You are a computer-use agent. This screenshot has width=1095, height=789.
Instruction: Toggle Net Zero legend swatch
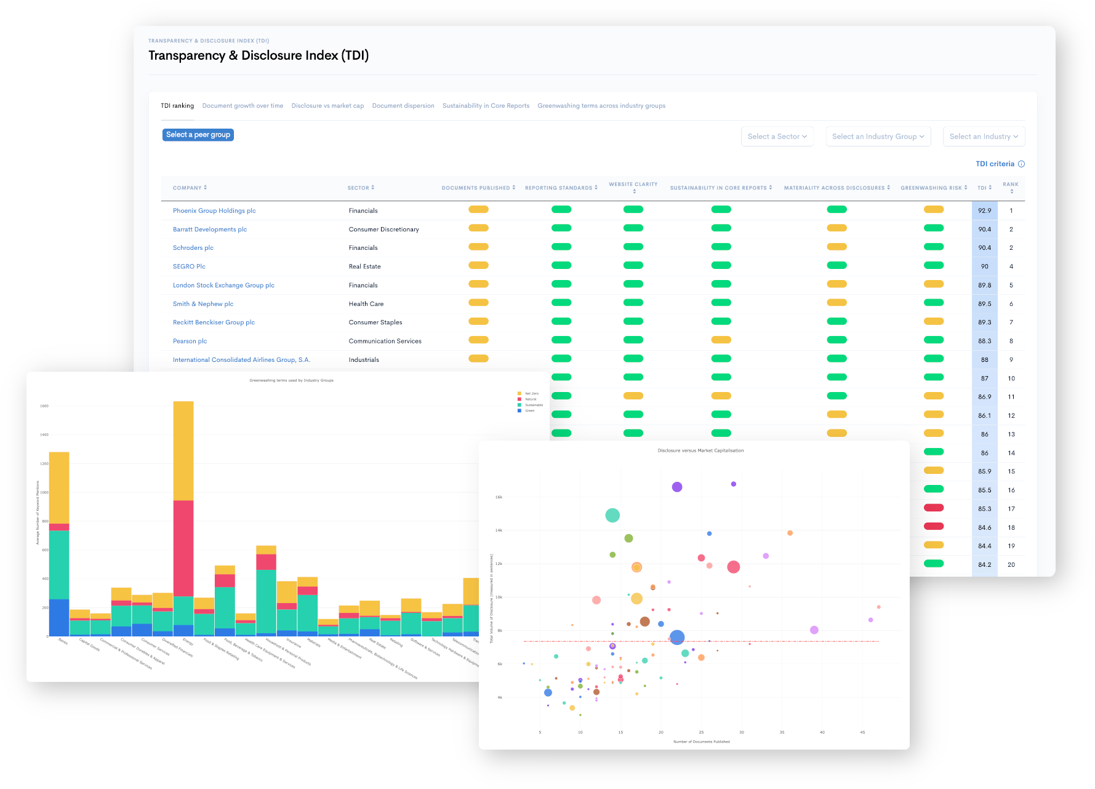519,393
